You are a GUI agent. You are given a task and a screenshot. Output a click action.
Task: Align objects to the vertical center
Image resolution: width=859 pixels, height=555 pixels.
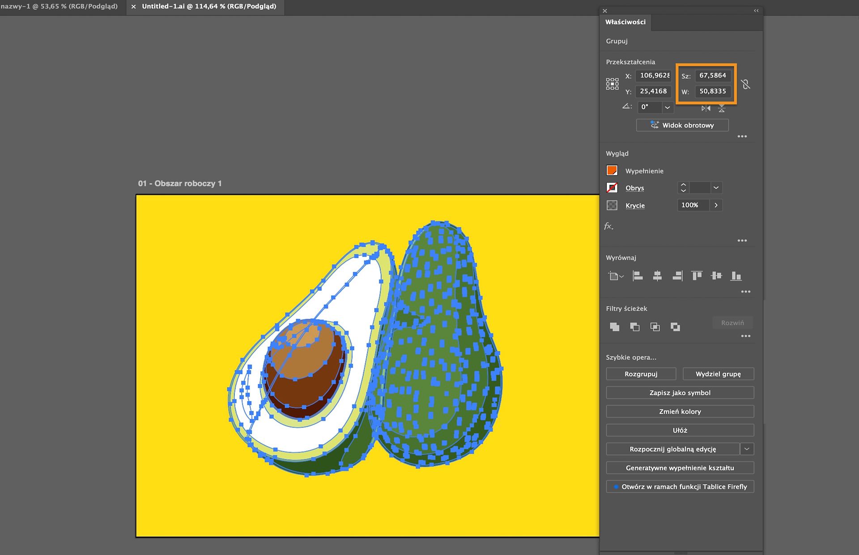tap(716, 276)
